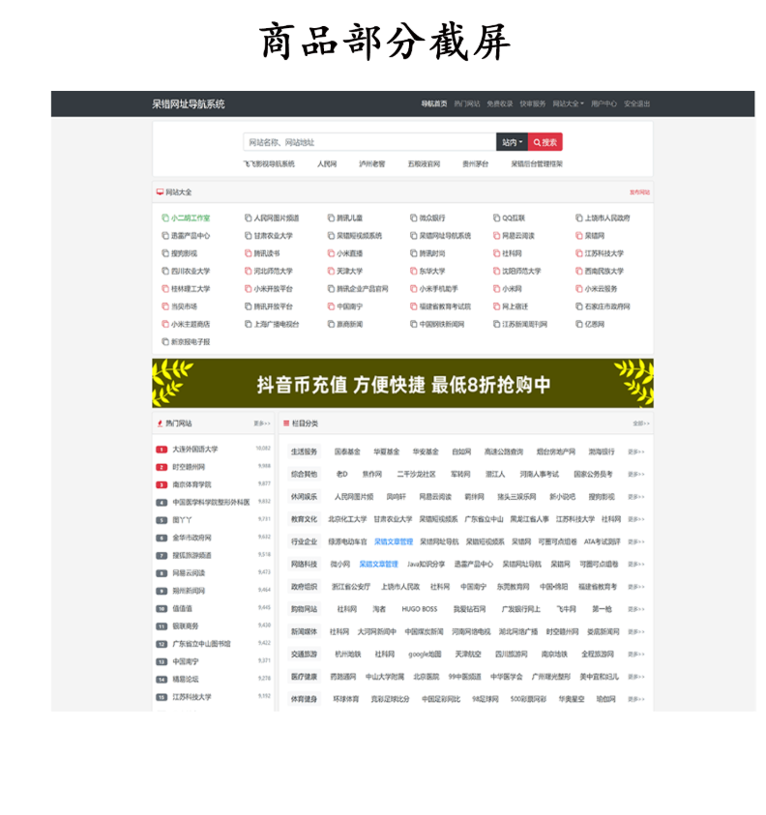Viewport: 766px width, 815px height.
Task: Expand more links in 生活服务 row
Action: 635,451
